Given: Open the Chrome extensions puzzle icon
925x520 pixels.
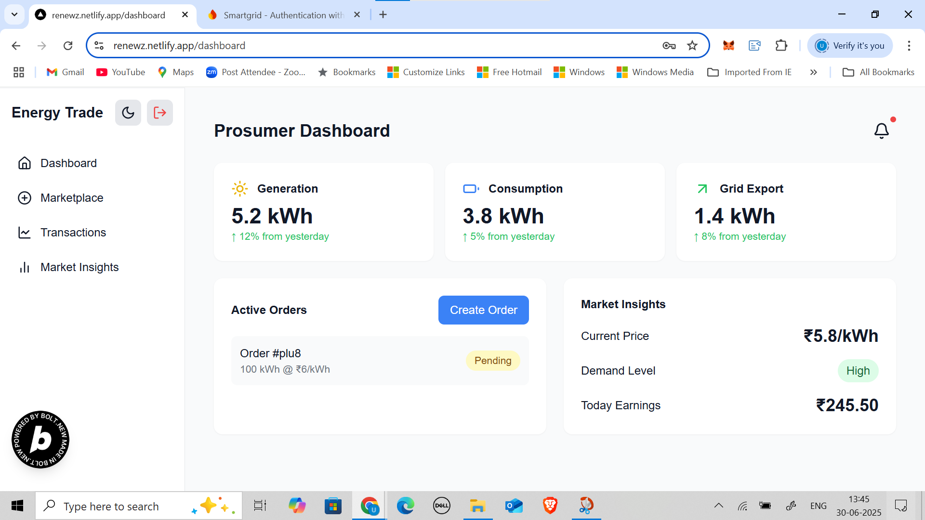Looking at the screenshot, I should [781, 46].
